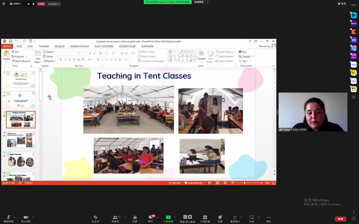
Task: Pause recording in top-left indicator
Action: (28, 4)
